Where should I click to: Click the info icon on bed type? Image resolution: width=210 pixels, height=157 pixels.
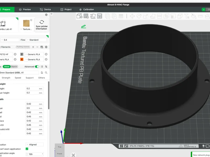(31, 20)
